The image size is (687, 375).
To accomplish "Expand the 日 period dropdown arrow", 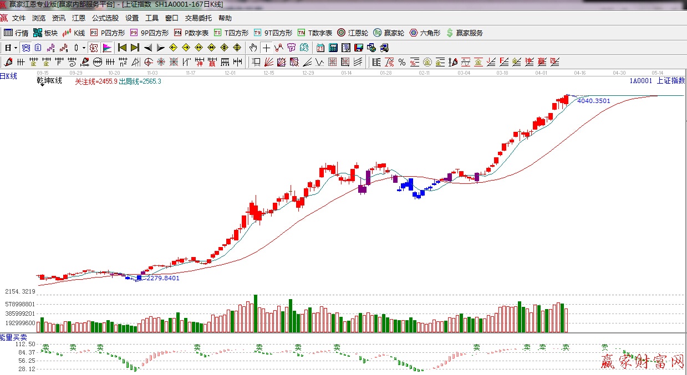I will [x=16, y=48].
